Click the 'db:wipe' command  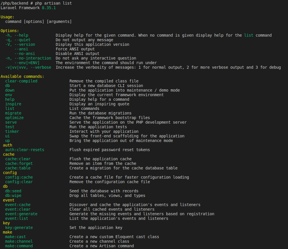click(x=13, y=195)
